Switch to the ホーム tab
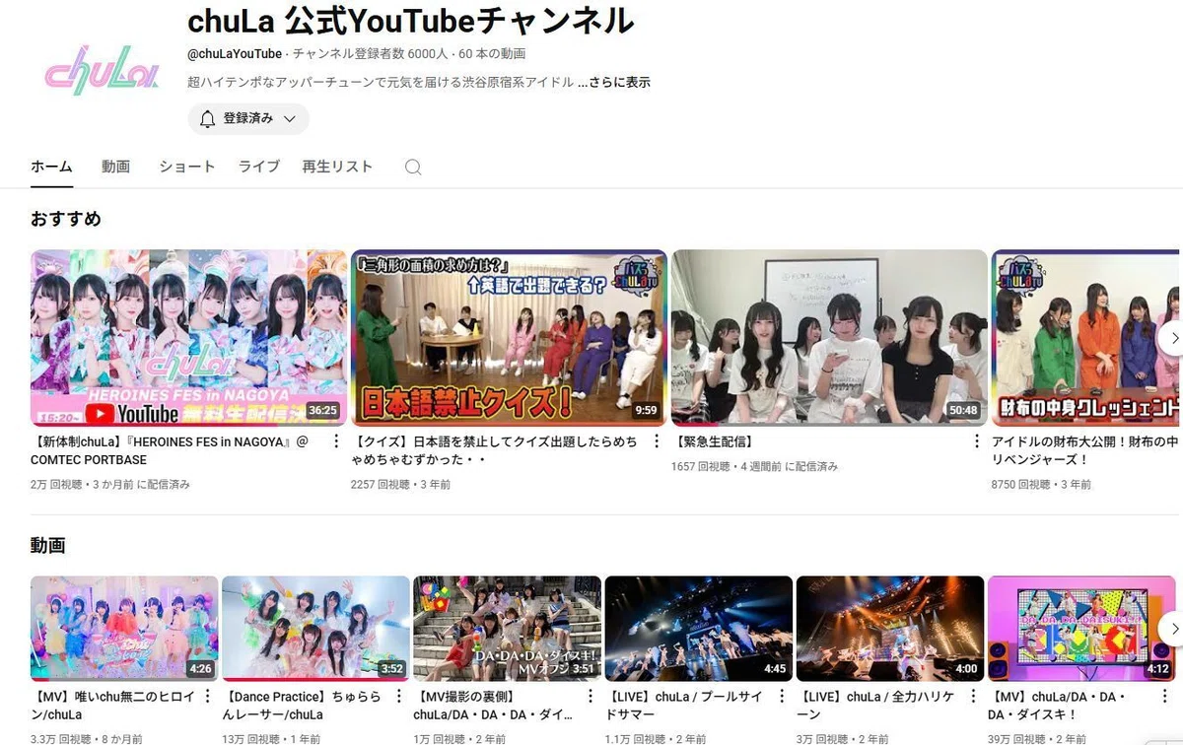This screenshot has width=1183, height=745. (51, 167)
